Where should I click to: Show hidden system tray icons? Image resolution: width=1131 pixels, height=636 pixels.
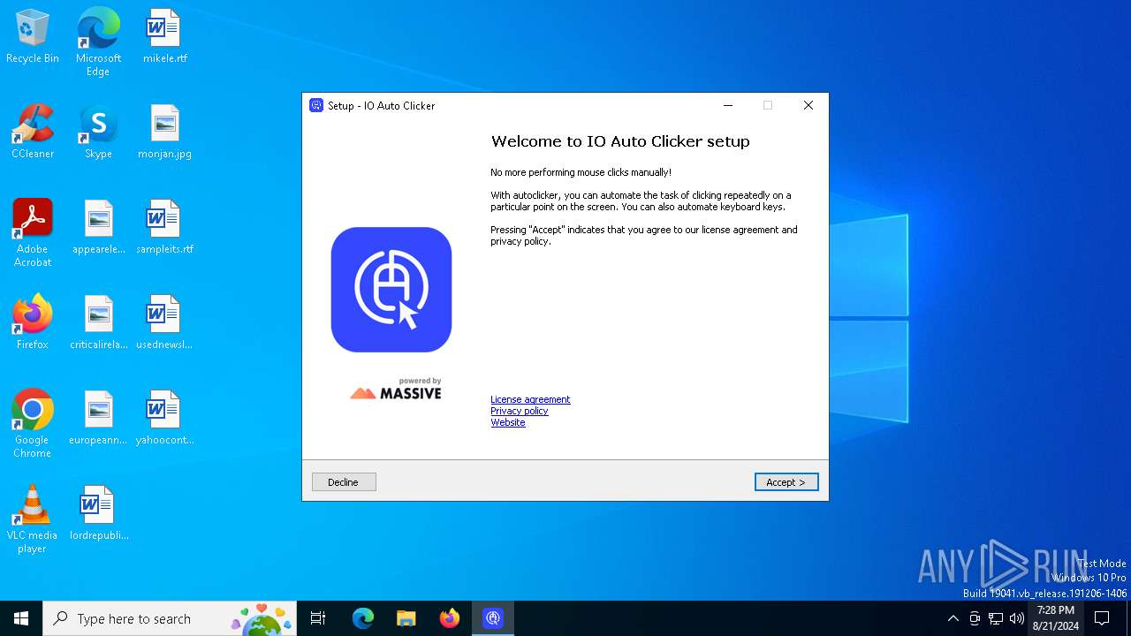click(953, 618)
